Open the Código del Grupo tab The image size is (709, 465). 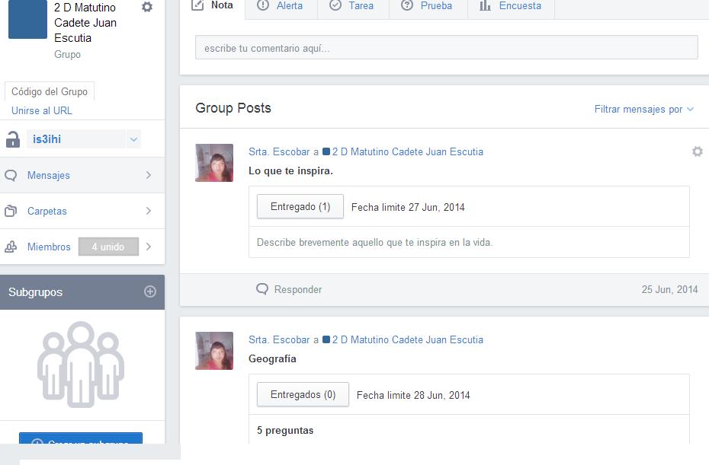50,91
